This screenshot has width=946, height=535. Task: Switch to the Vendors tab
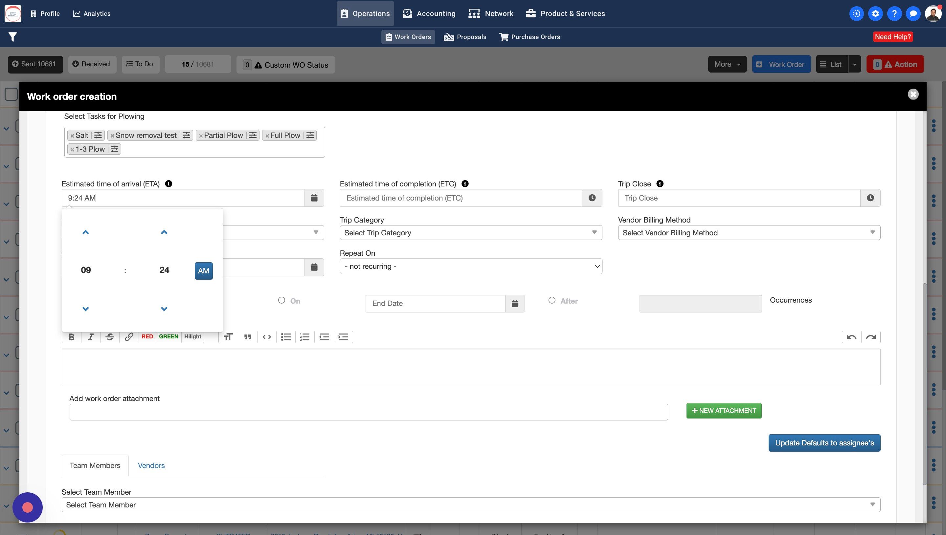pos(151,465)
